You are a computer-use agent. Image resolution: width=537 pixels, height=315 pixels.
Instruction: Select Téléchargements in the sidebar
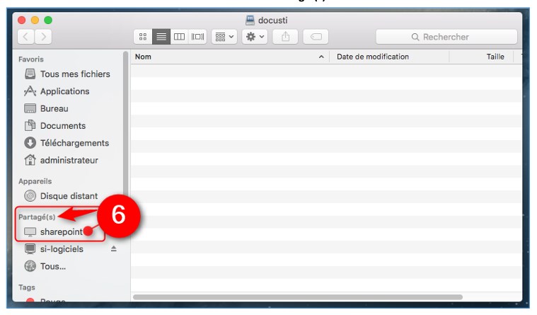coord(74,143)
